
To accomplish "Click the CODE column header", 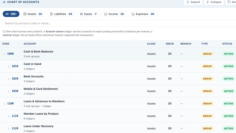I will pos(6,44).
